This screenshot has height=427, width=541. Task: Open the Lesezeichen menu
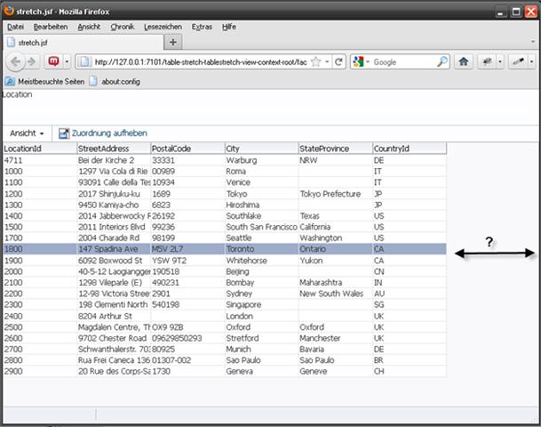163,27
